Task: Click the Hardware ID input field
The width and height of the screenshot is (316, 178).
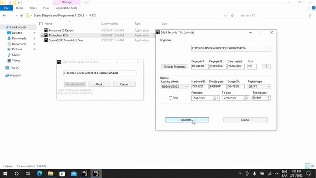Action: click(199, 87)
